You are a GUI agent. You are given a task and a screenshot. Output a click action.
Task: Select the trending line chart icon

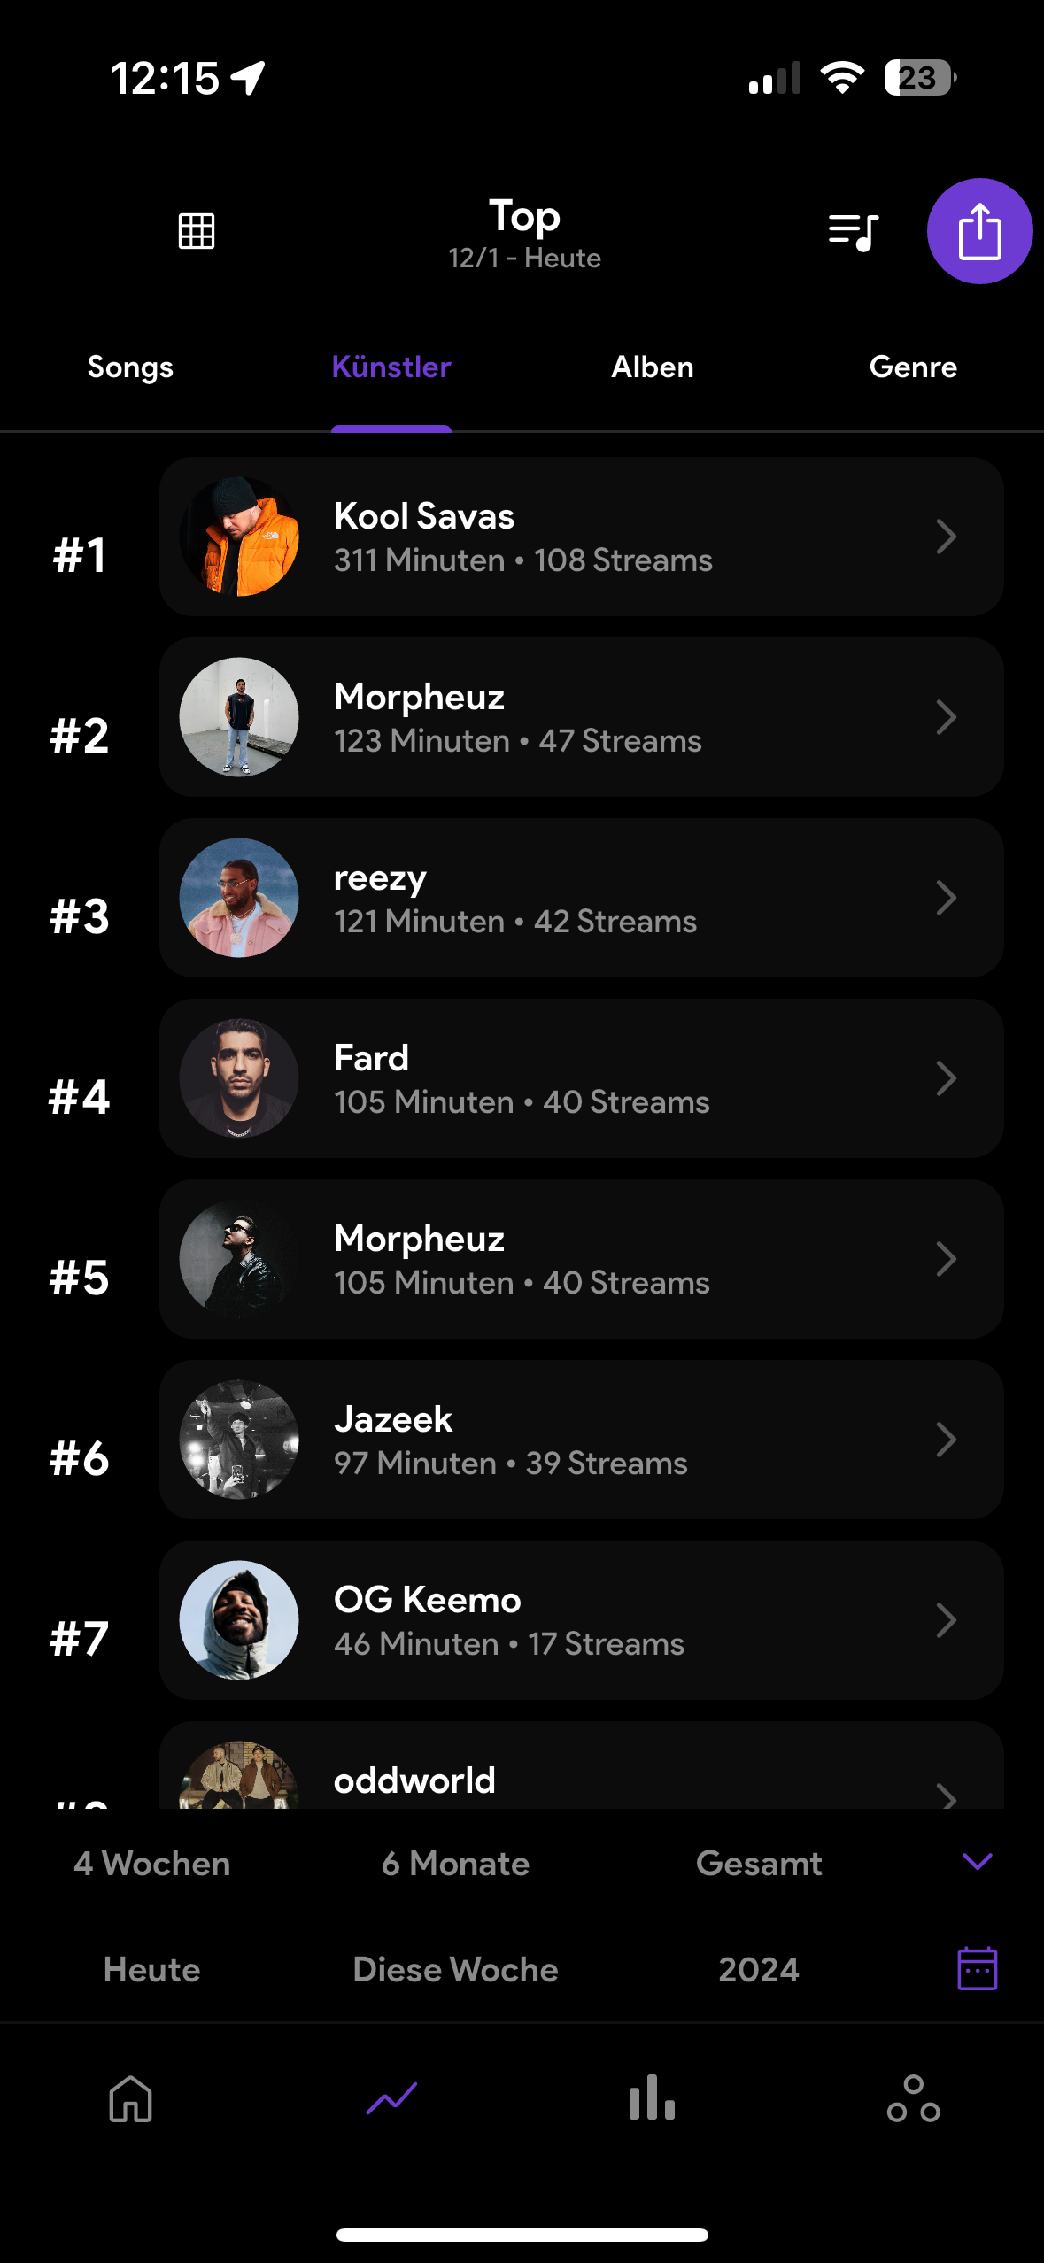(x=391, y=2098)
